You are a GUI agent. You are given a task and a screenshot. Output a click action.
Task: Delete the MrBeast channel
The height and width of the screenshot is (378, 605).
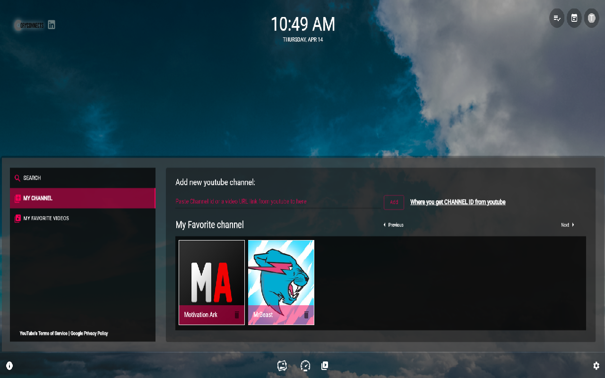coord(306,315)
